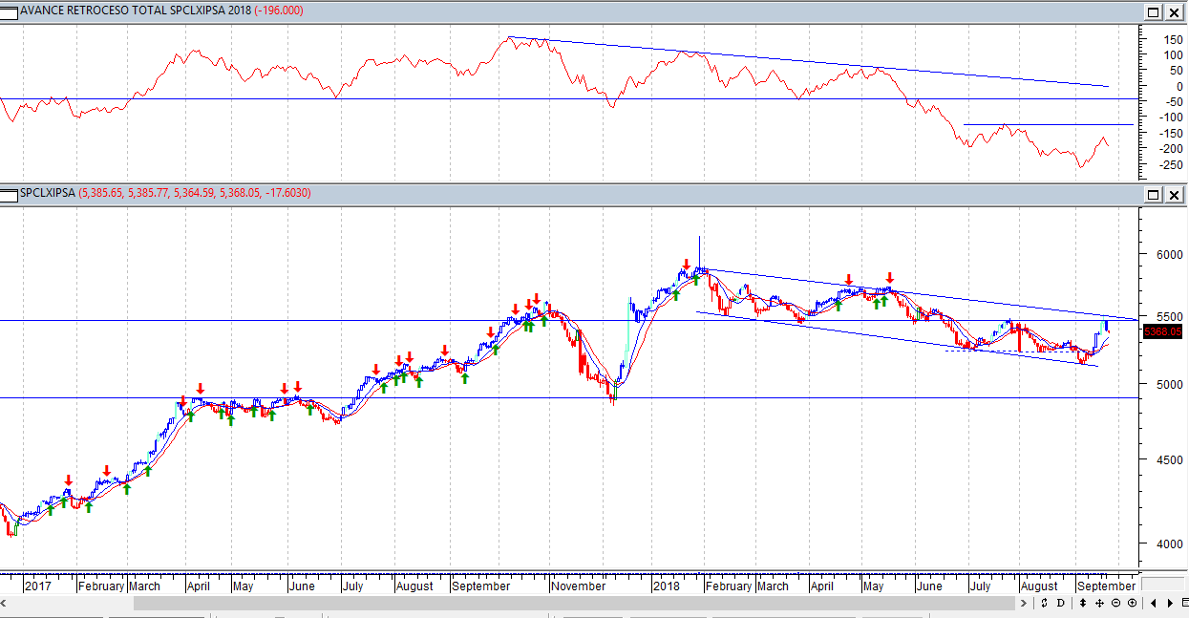Viewport: 1189px width, 618px height.
Task: Close the AVANCE RETROCESO TOTAL pane
Action: click(x=1174, y=11)
